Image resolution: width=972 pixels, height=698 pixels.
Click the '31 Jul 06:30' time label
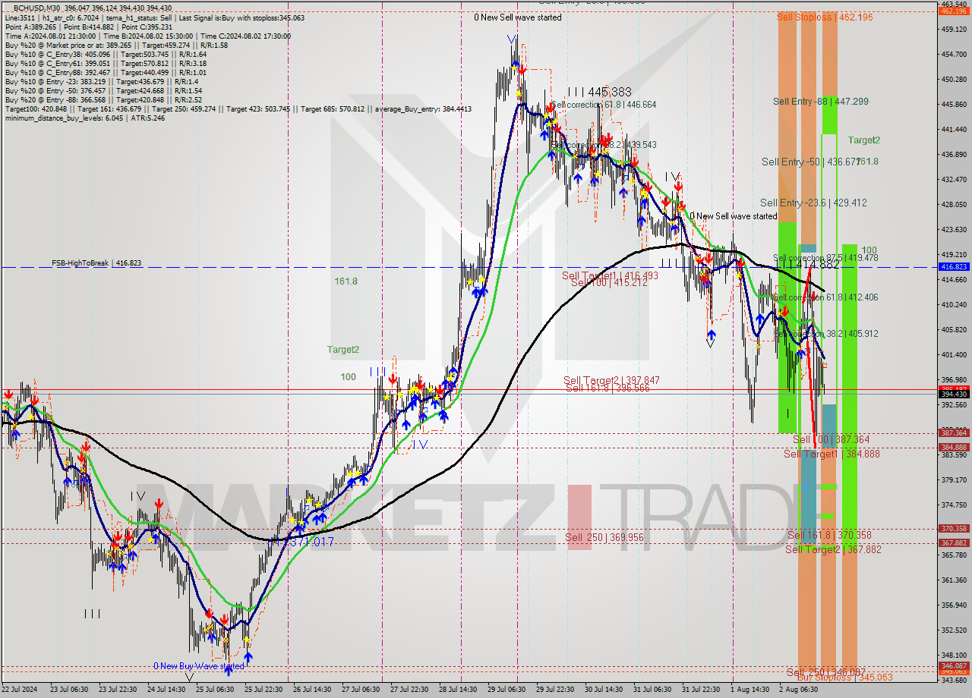[x=652, y=690]
